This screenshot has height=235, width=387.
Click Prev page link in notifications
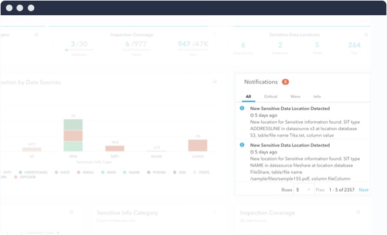(x=320, y=190)
